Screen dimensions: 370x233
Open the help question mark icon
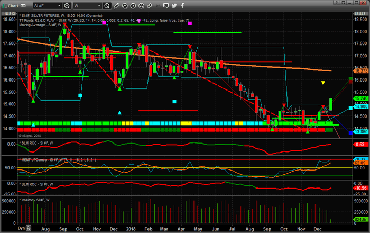pos(337,5)
